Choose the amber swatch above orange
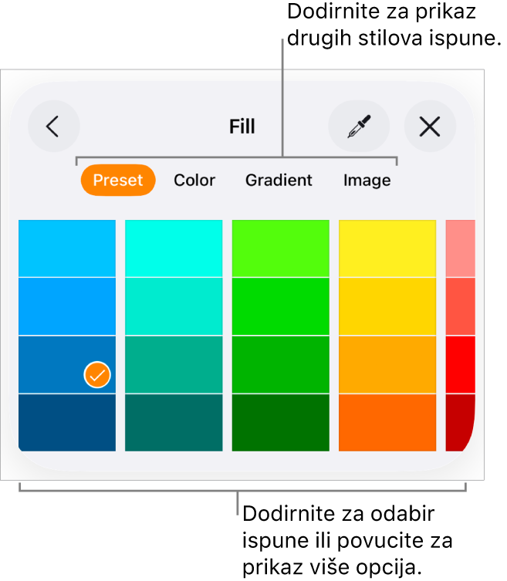This screenshot has height=581, width=507. [x=387, y=364]
